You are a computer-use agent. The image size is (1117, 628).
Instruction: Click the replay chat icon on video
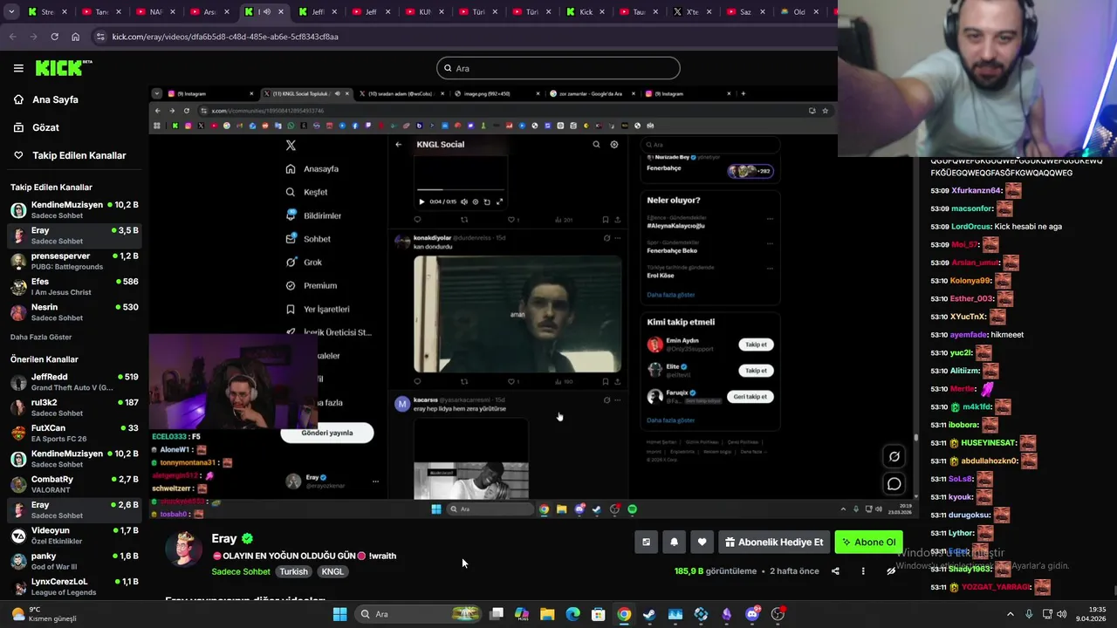point(894,456)
